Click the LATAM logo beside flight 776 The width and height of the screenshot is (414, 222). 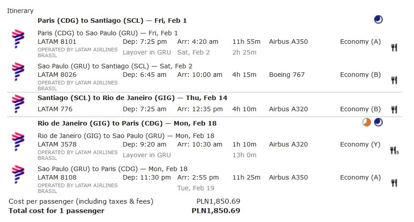coord(18,104)
